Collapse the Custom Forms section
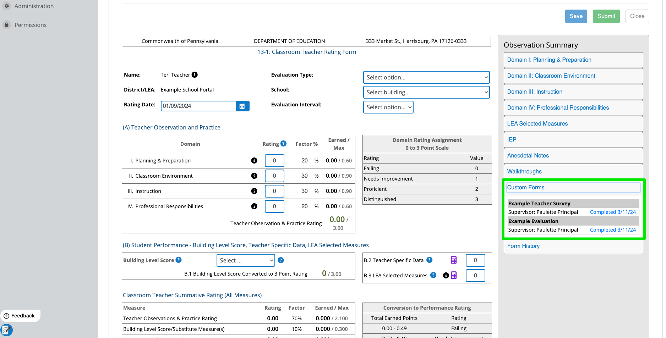 (573, 188)
